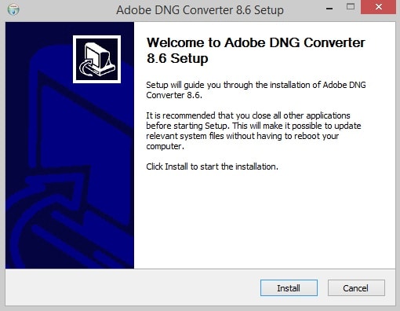The image size is (400, 311).
Task: Click the "Setup will guide you" paragraph
Action: tap(256, 90)
